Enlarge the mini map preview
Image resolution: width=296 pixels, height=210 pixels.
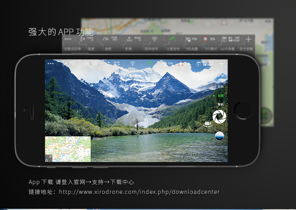(x=68, y=149)
